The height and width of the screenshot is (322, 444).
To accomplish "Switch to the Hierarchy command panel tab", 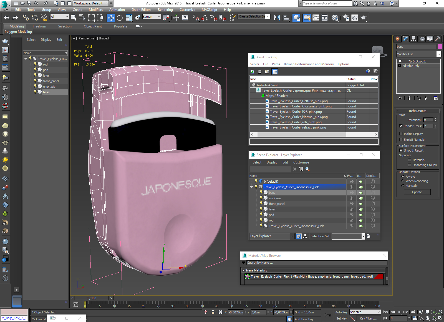I will tap(414, 39).
